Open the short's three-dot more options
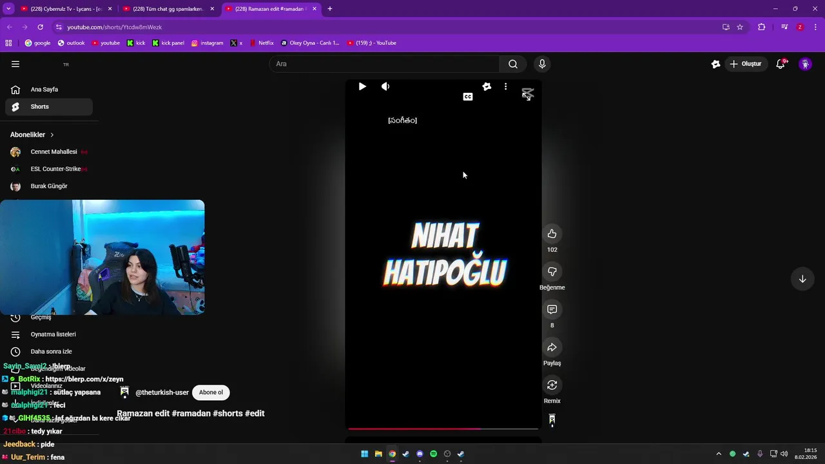The image size is (825, 464). [505, 86]
